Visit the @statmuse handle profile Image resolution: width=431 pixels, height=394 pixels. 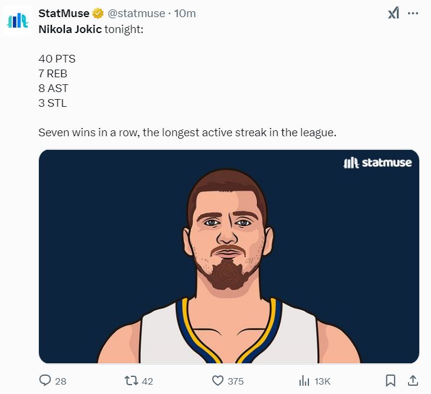tap(137, 14)
